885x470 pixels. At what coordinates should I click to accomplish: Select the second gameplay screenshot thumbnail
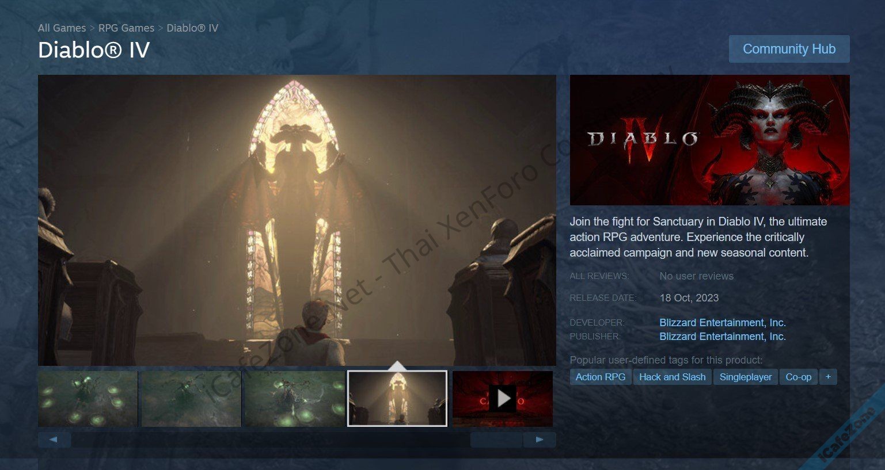(191, 398)
